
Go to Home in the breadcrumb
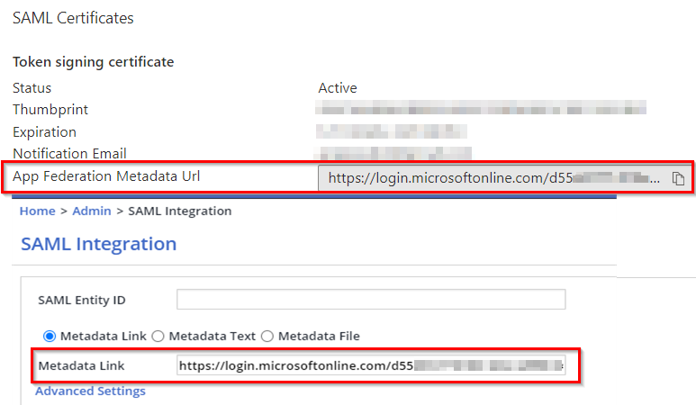click(x=37, y=211)
